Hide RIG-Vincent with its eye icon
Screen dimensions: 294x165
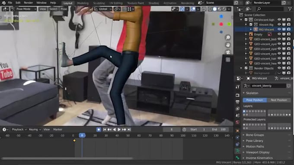pyautogui.click(x=279, y=29)
